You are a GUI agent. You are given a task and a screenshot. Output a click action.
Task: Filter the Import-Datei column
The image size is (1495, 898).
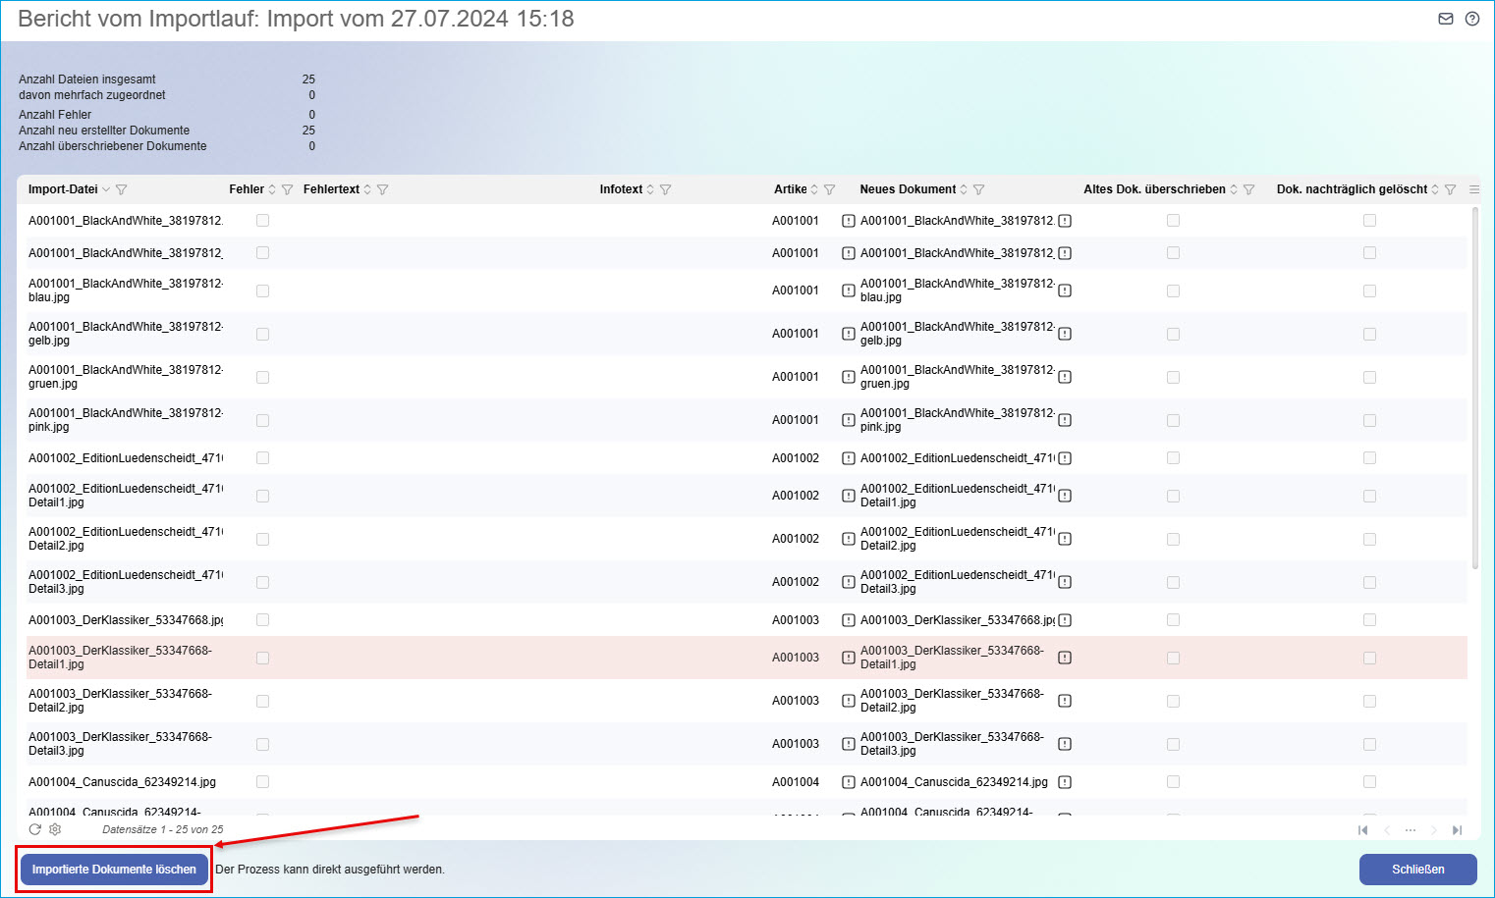122,189
